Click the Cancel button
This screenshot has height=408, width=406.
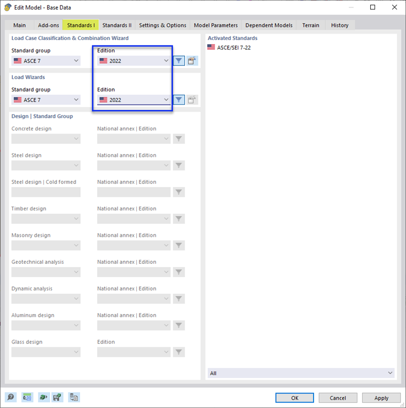coord(338,398)
